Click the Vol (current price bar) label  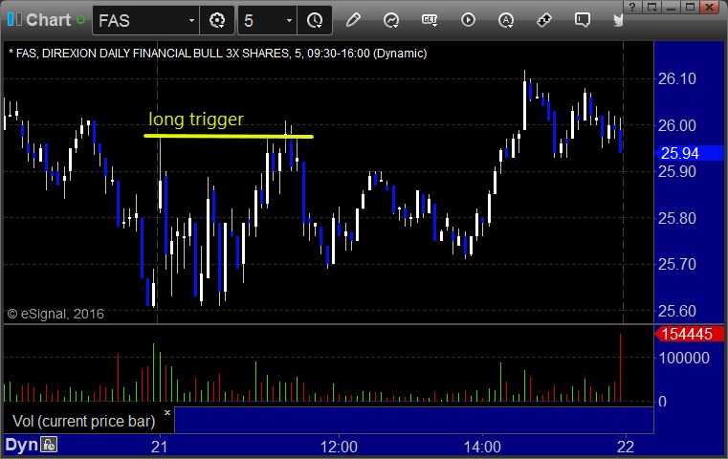[x=83, y=421]
